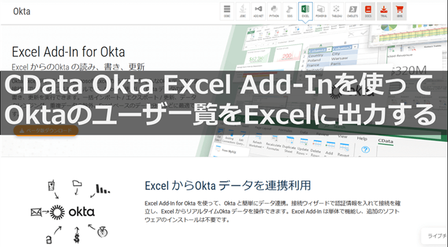Click the Trial download icon
The height and width of the screenshot is (247, 448).
384,11
